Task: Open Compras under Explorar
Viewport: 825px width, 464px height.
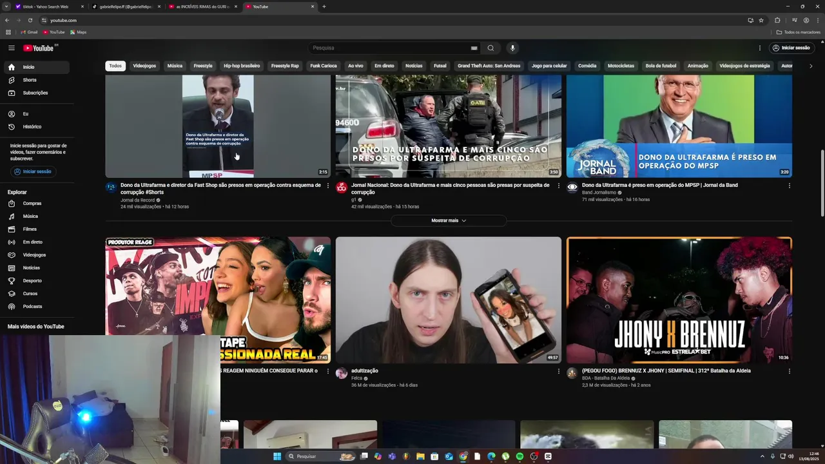Action: [35, 204]
